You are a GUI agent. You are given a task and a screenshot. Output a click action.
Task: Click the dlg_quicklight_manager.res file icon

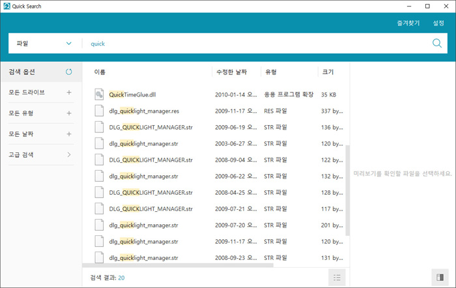click(x=99, y=111)
